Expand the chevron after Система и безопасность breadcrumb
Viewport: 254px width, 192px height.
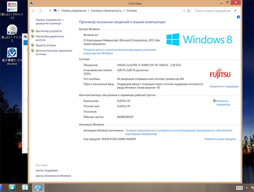[x=124, y=11]
